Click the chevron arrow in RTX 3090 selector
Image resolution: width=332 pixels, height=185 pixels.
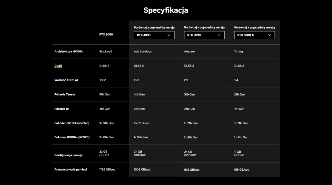pyautogui.click(x=219, y=35)
